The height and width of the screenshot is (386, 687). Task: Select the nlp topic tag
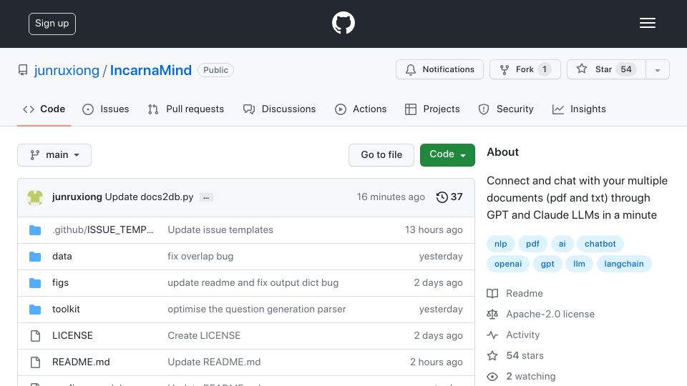pos(500,244)
